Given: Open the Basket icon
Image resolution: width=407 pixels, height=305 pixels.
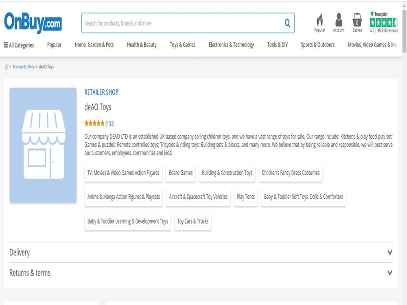Looking at the screenshot, I should point(357,22).
